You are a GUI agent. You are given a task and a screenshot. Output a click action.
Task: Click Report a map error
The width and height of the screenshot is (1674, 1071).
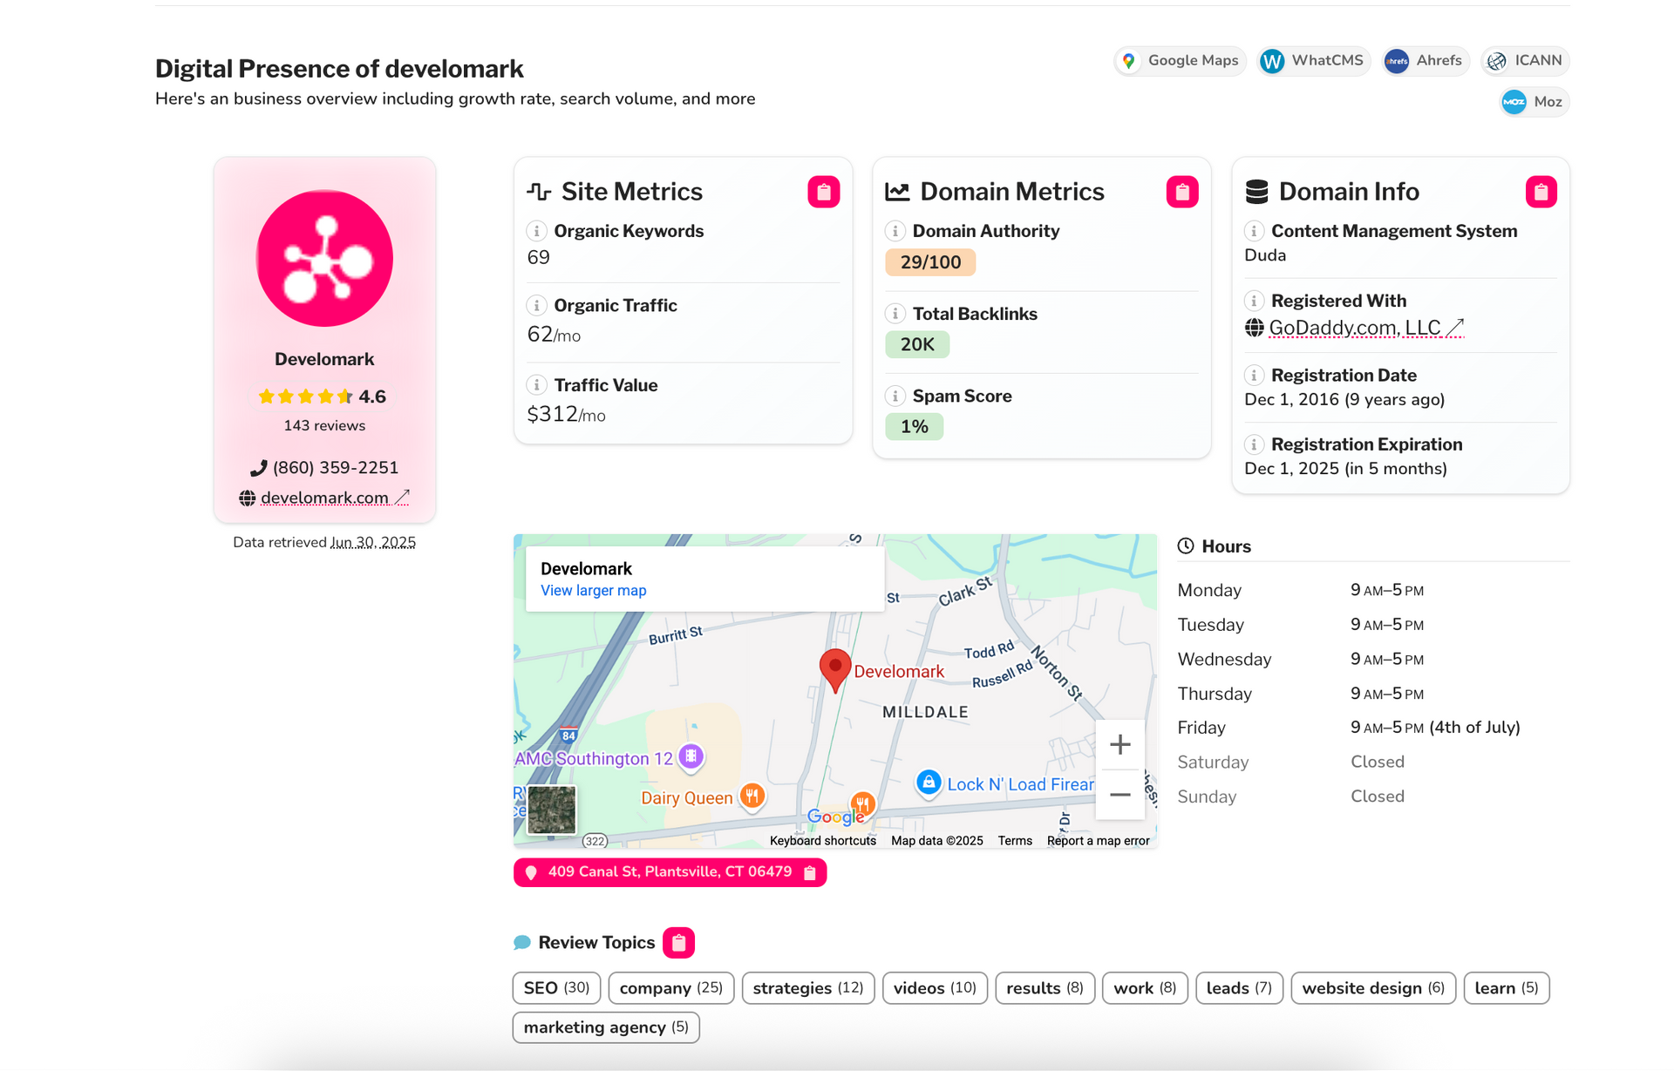click(x=1098, y=841)
